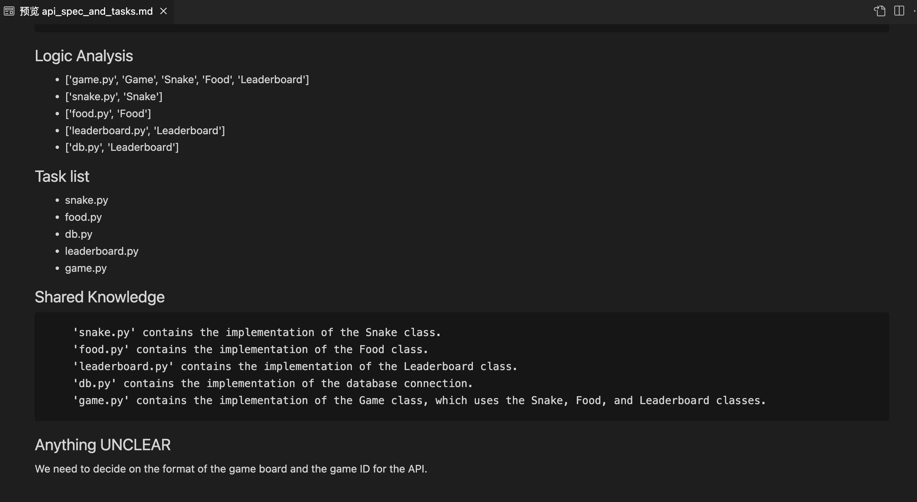
Task: Click the ['food.py', 'Food'] bullet
Action: coord(108,114)
